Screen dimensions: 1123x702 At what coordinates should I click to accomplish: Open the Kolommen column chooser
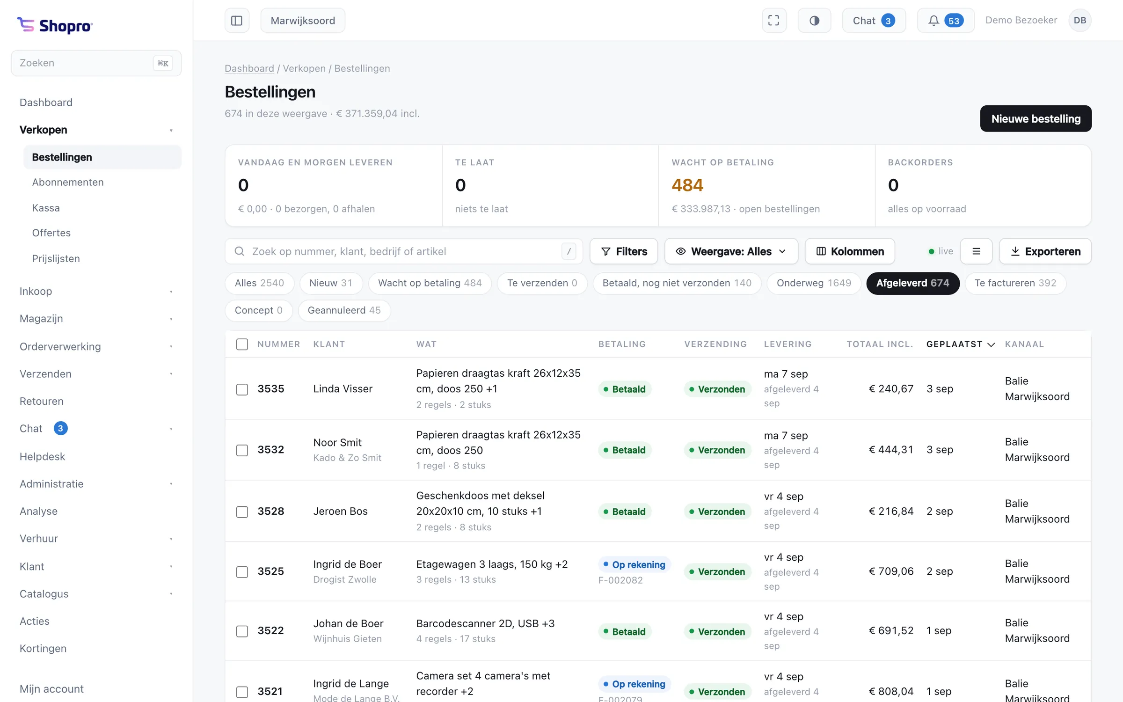850,251
